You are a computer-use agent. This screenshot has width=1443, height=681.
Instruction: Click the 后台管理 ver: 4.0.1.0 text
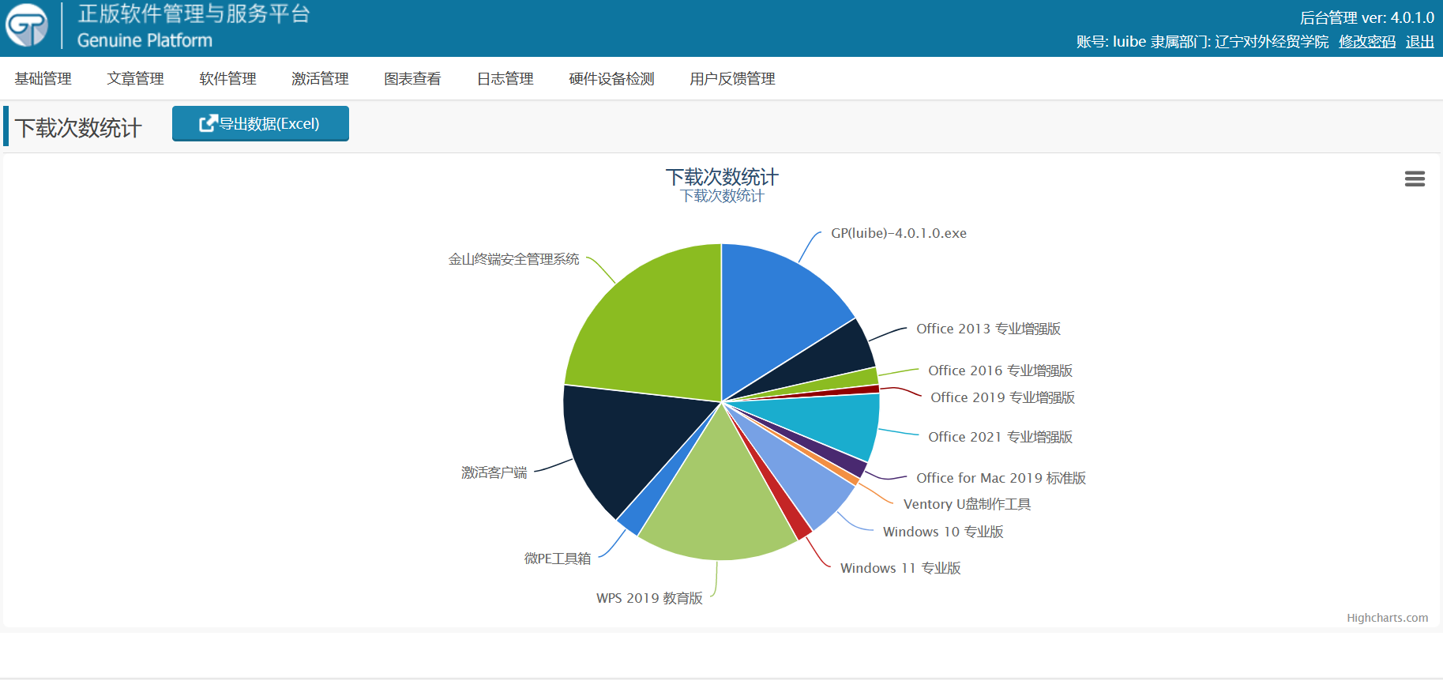coord(1367,17)
